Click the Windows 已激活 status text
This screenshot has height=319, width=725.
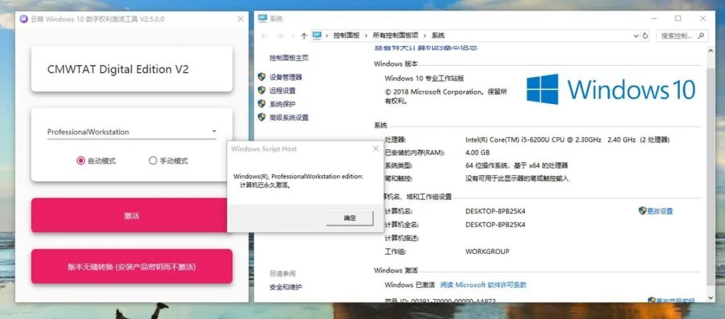point(410,285)
